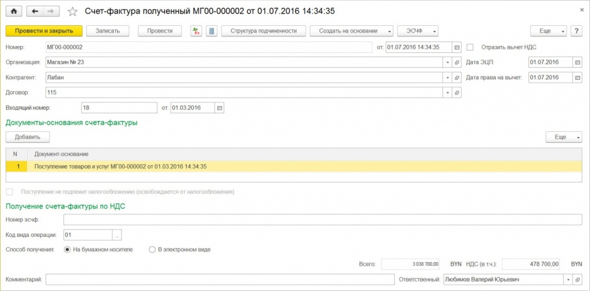Open the calendar icon next to Дата ЭЦП
The image size is (590, 291).
[577, 62]
